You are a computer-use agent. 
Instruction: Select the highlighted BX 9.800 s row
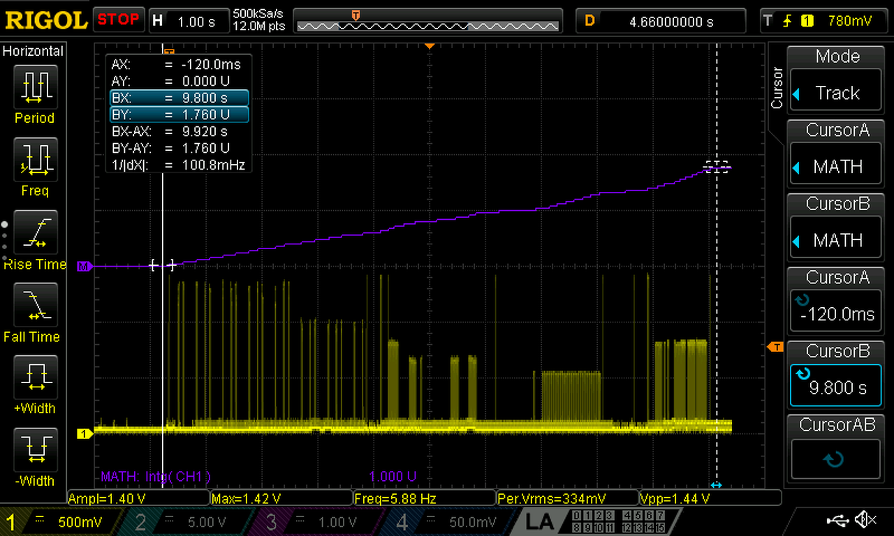pos(179,98)
